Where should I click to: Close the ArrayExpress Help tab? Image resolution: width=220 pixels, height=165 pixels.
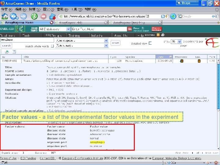105,22
